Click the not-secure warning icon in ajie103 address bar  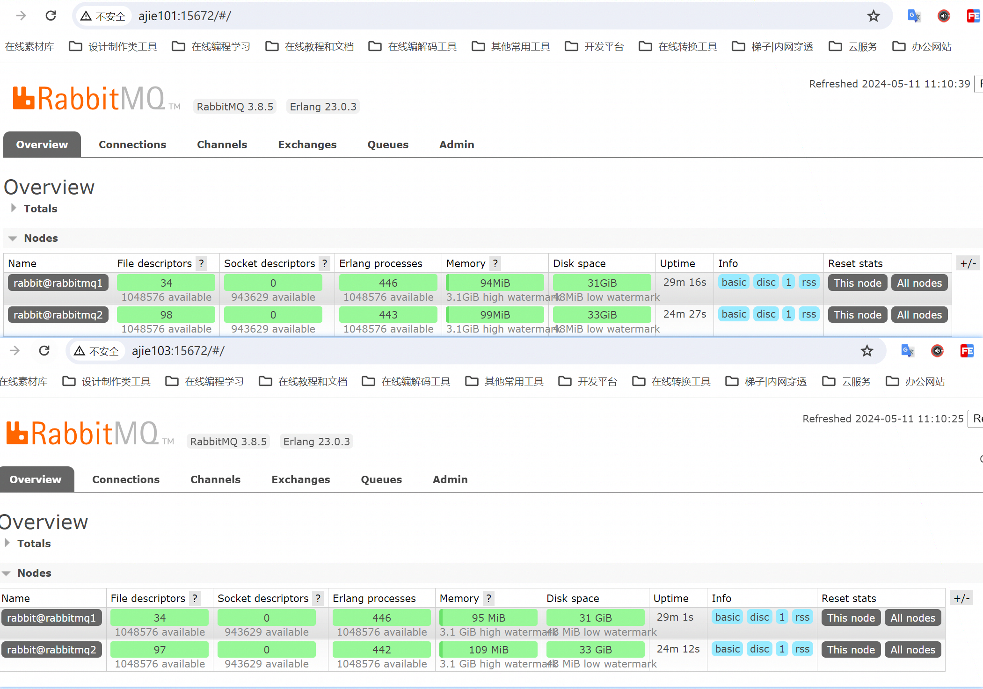coord(79,351)
